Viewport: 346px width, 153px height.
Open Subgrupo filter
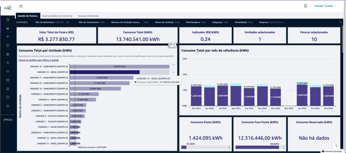tap(220, 22)
